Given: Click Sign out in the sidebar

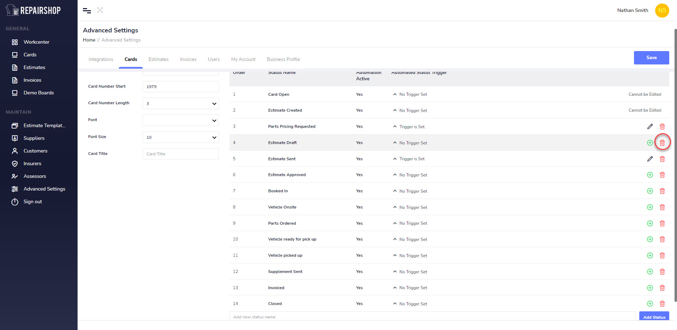Looking at the screenshot, I should click(x=32, y=201).
